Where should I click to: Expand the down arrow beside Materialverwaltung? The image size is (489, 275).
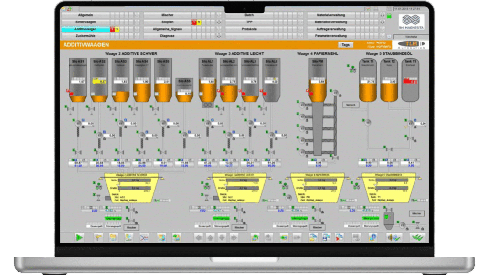click(x=383, y=15)
